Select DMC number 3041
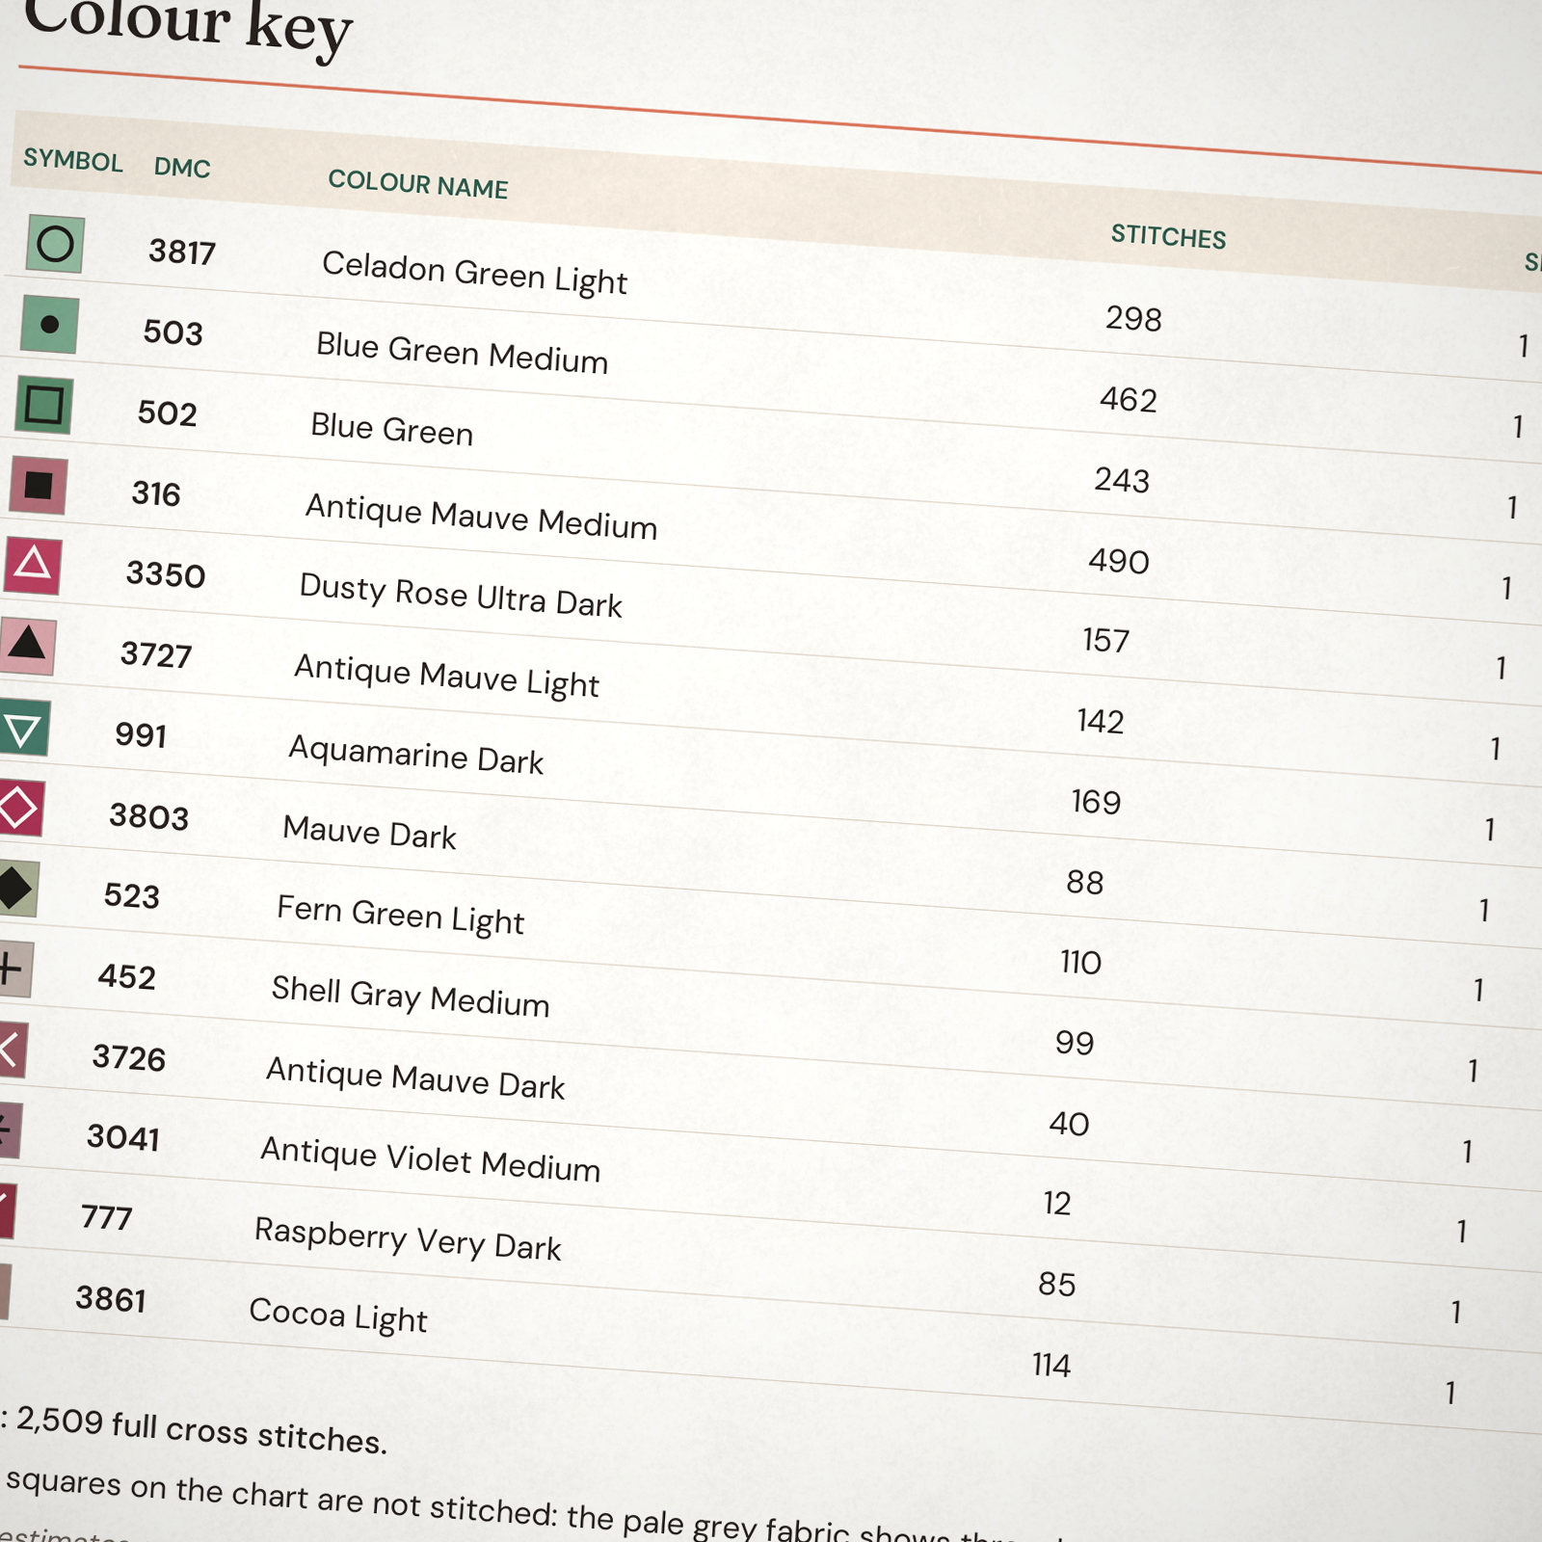 click(x=123, y=1137)
